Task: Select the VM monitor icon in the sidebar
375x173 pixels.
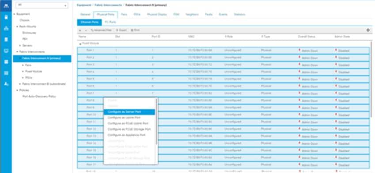Action: pyautogui.click(x=6, y=50)
